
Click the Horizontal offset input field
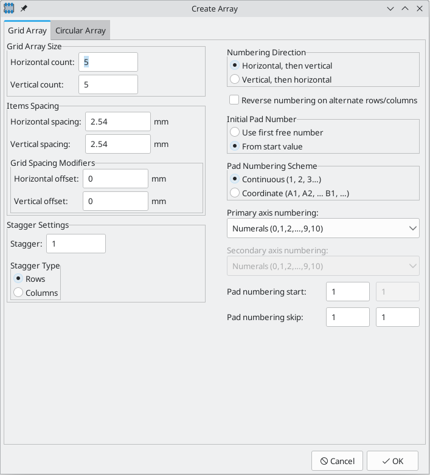(116, 179)
